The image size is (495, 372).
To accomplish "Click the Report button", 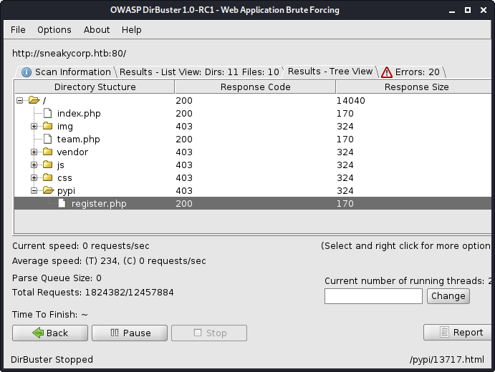I will (457, 333).
